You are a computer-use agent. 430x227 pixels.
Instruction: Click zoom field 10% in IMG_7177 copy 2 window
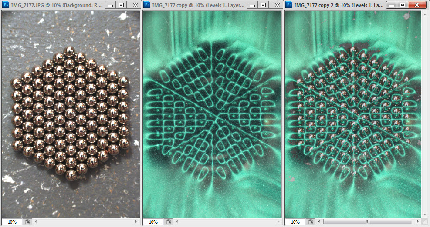[x=295, y=222]
